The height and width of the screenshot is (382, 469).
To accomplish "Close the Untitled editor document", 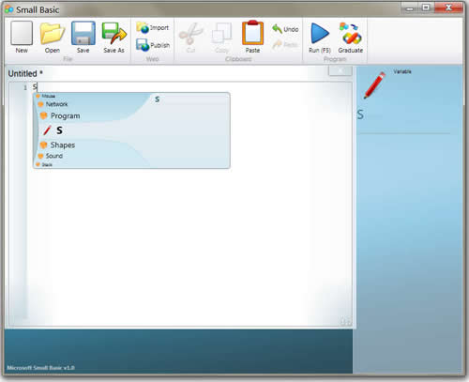I will (340, 70).
